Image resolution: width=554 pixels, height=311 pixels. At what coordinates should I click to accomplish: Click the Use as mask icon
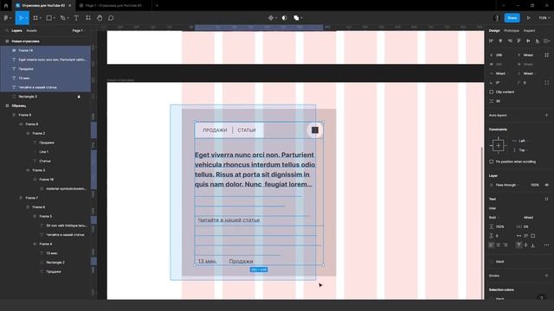tap(285, 18)
